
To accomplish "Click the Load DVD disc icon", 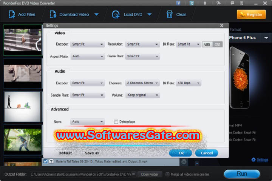I will point(116,14).
